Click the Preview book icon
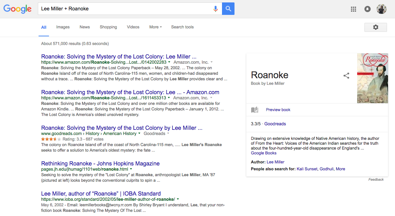 [x=255, y=110]
